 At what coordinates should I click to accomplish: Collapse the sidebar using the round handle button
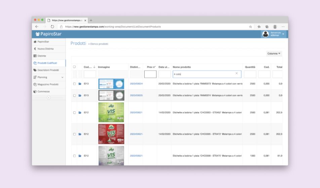(x=48, y=97)
